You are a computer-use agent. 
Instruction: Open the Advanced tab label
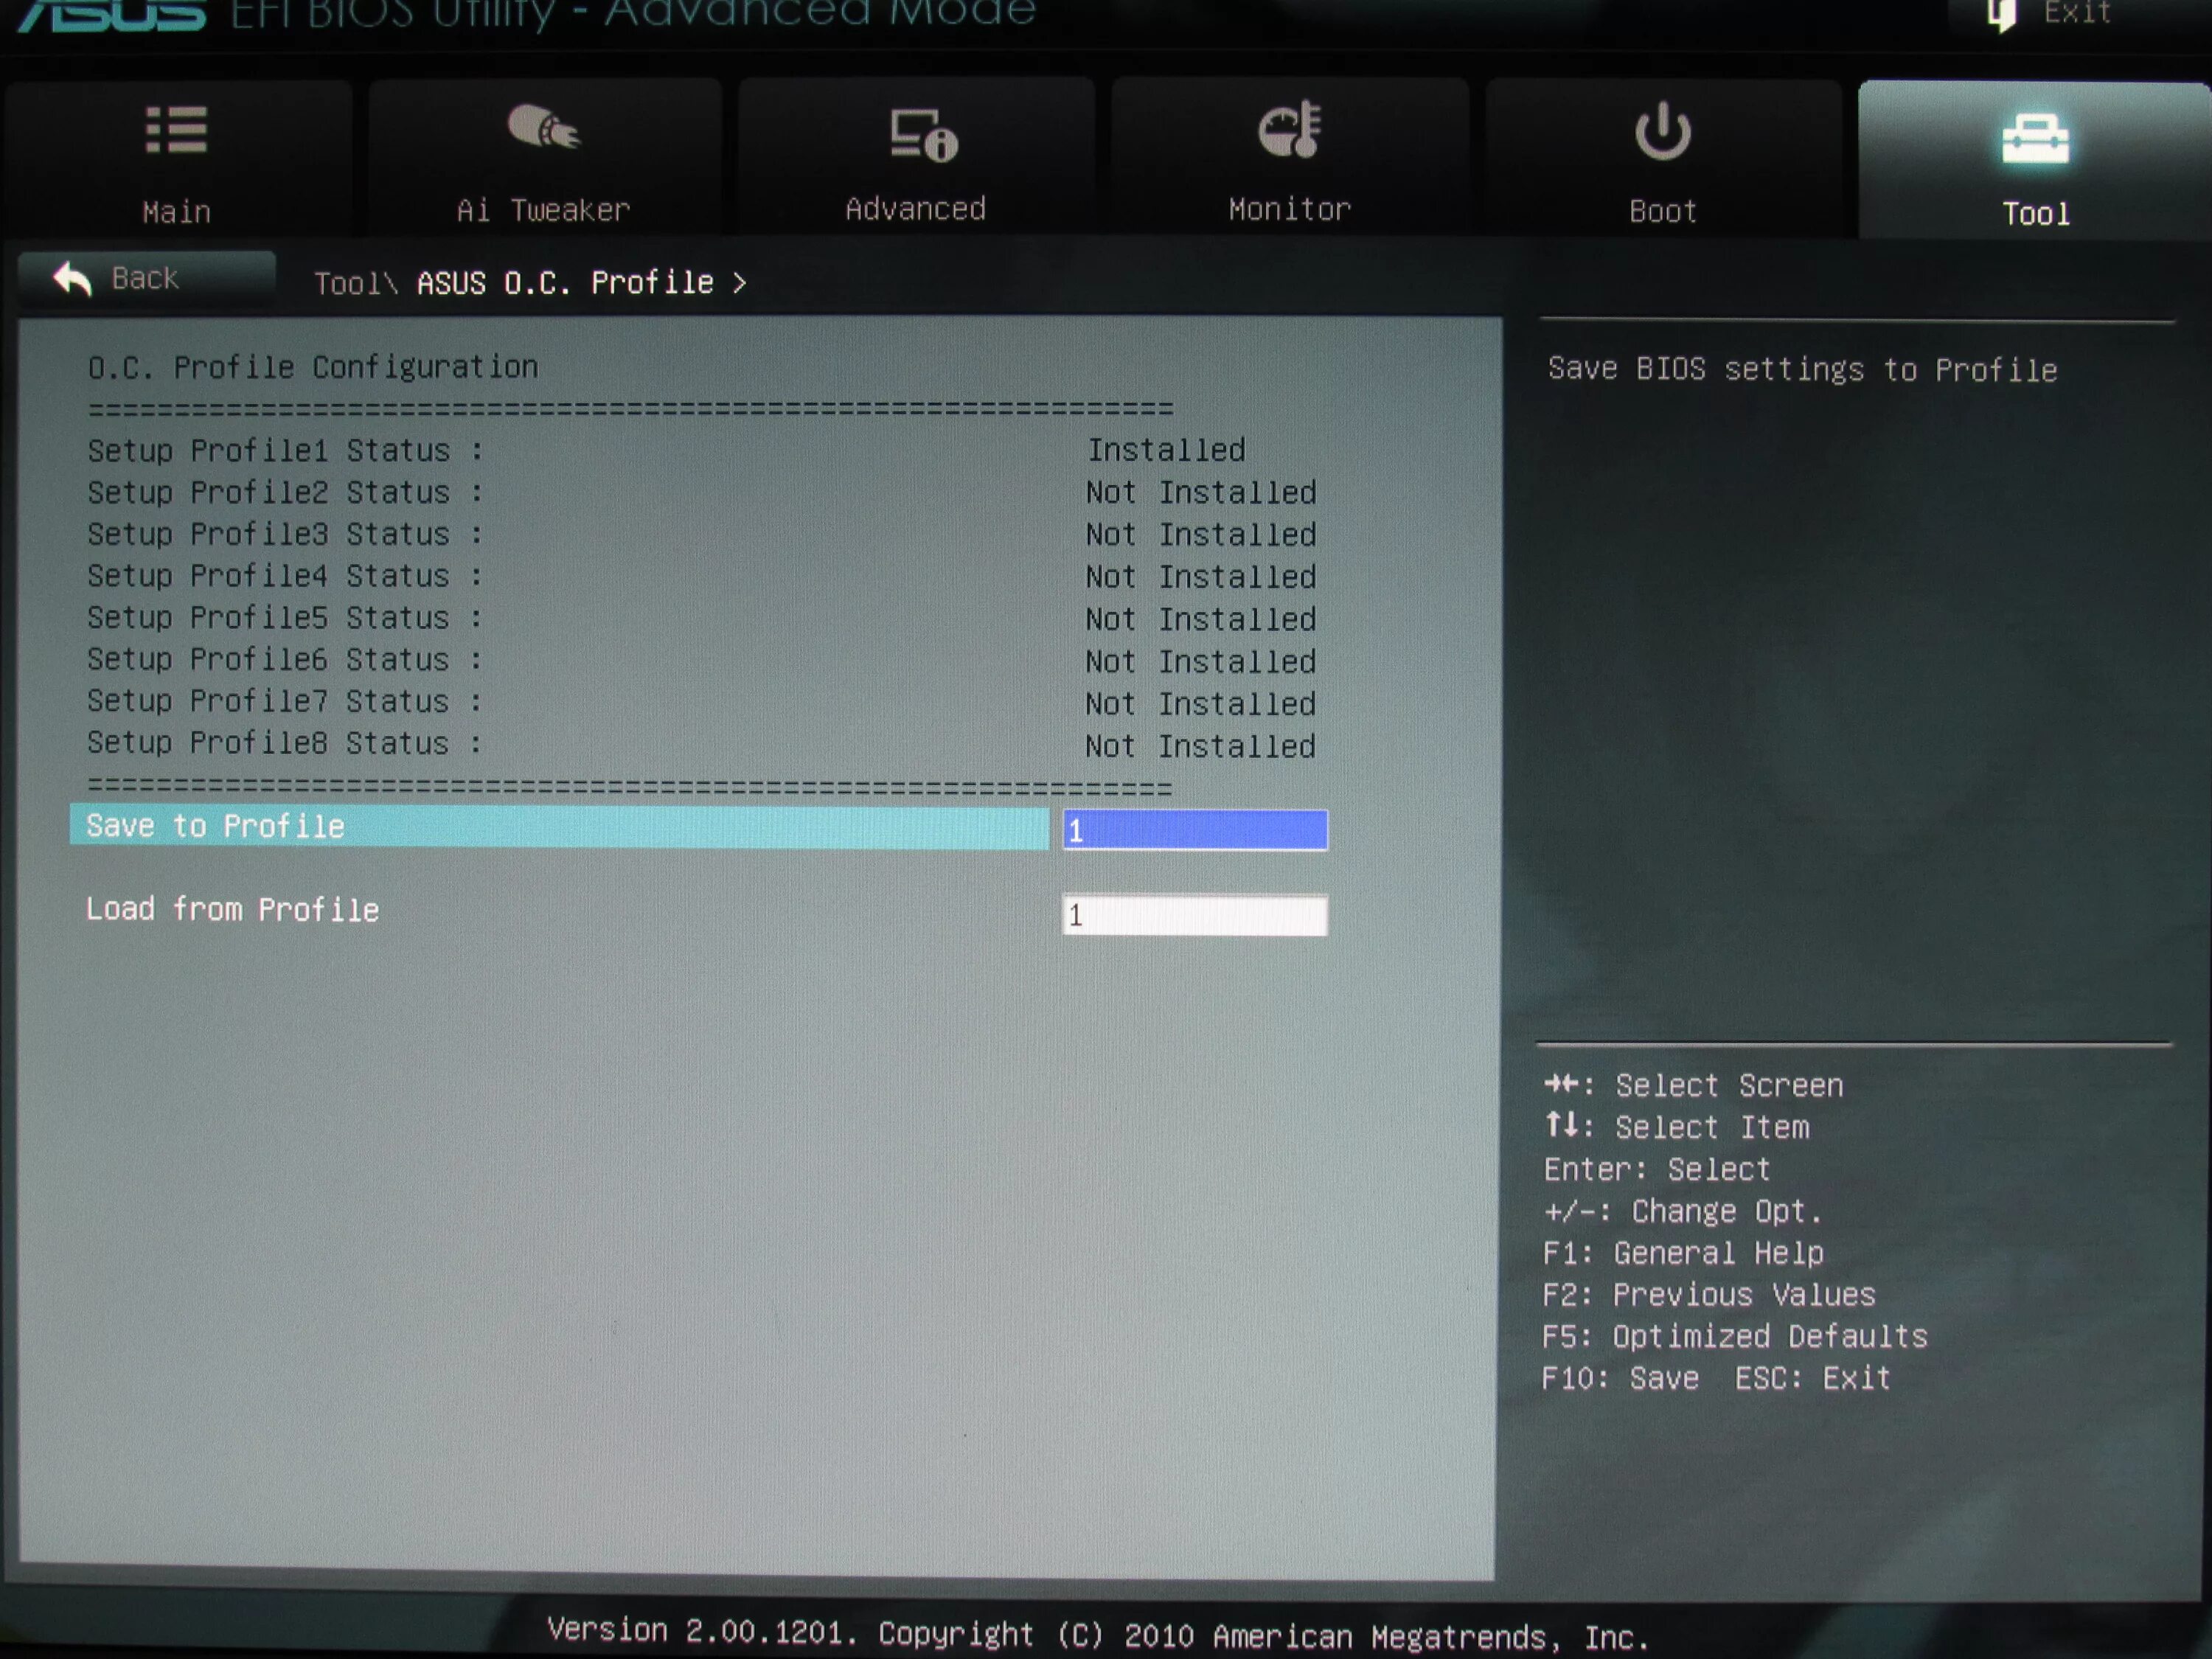[x=915, y=208]
